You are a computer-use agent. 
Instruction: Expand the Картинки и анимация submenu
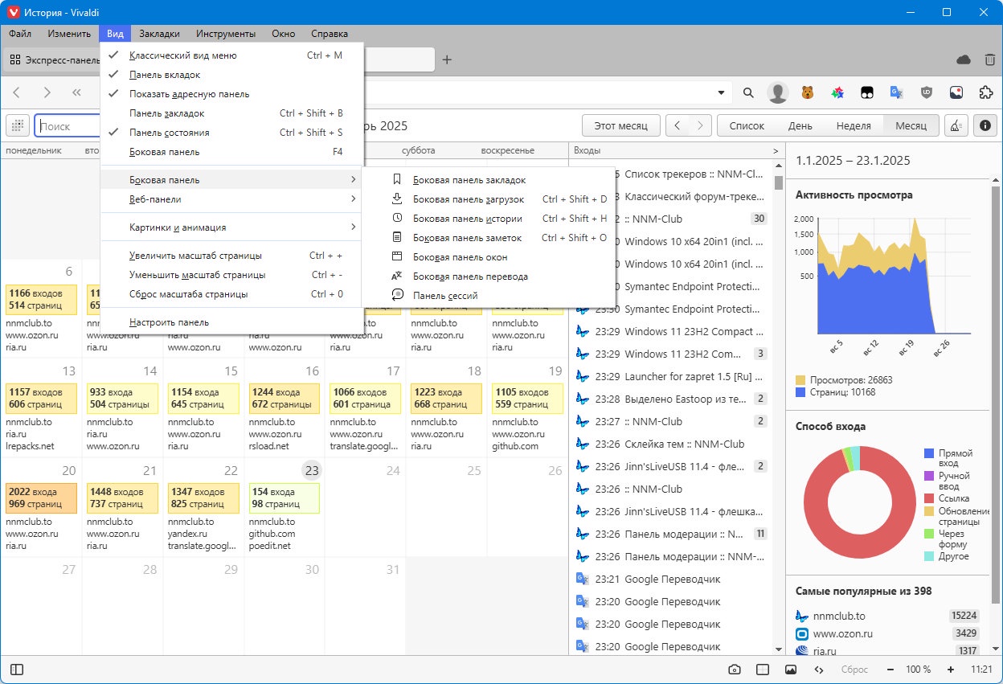[x=232, y=227]
